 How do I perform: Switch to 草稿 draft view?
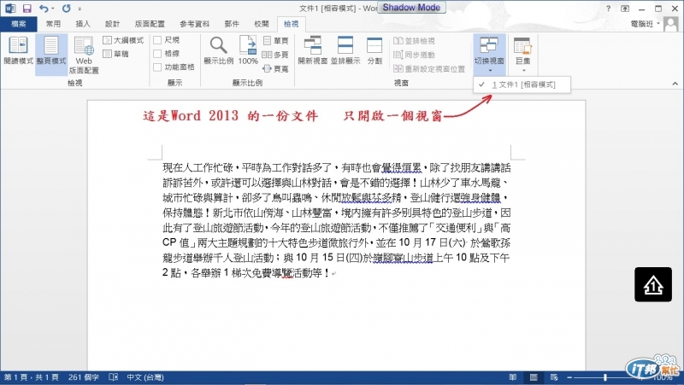pos(116,54)
